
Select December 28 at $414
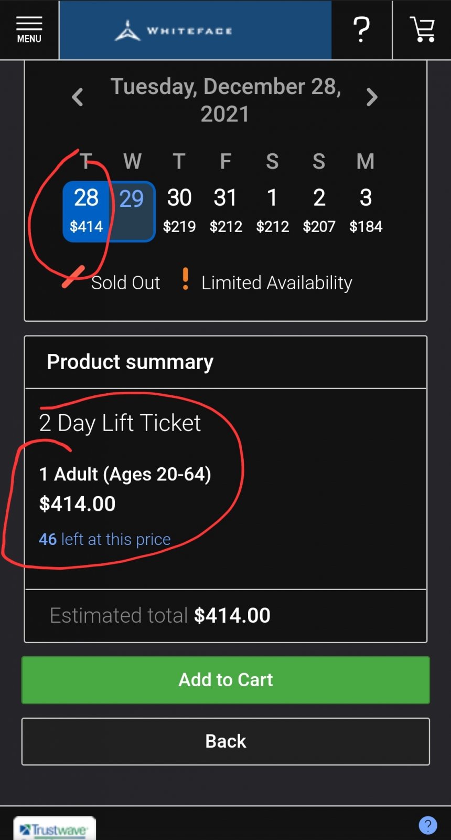[x=86, y=211]
